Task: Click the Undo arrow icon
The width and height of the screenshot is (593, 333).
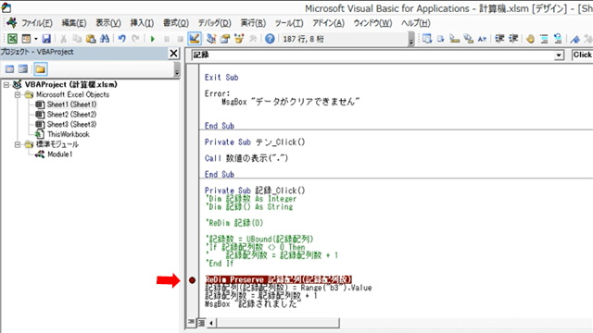Action: coord(121,39)
